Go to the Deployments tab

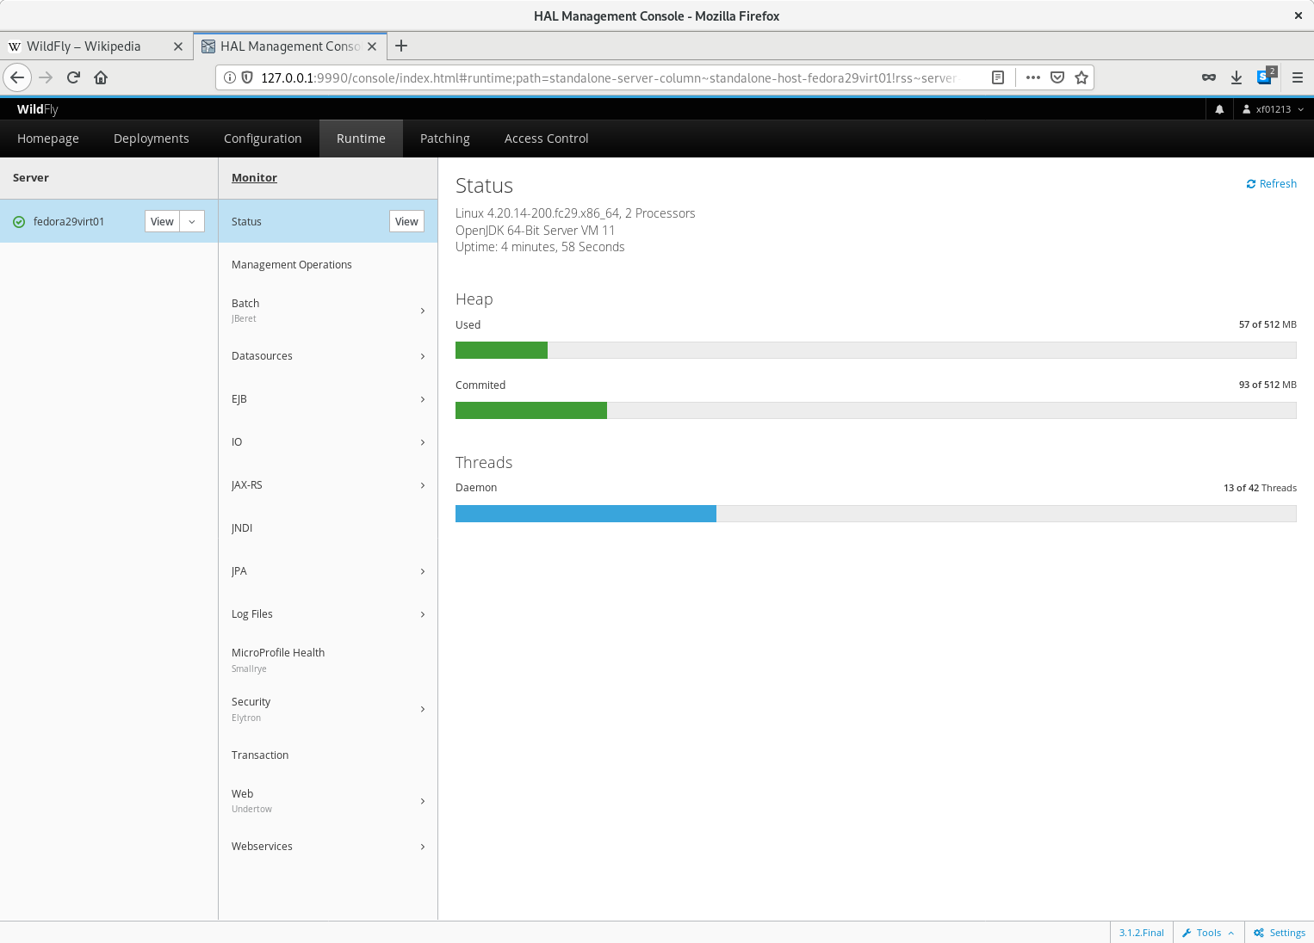(x=151, y=139)
